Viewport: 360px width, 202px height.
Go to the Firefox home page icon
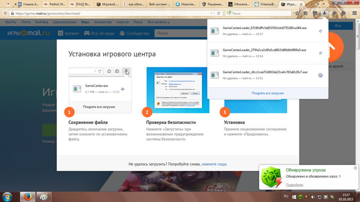[334, 13]
